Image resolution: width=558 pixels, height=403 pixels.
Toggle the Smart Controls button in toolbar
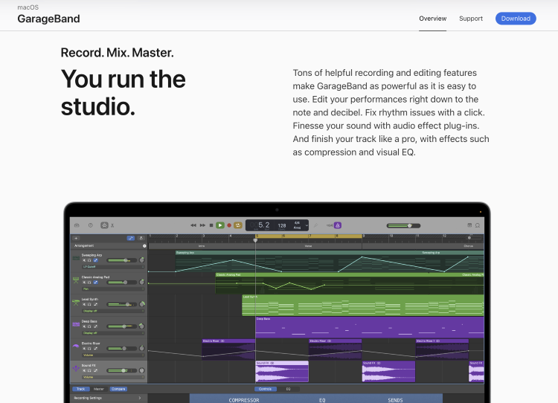tap(104, 225)
